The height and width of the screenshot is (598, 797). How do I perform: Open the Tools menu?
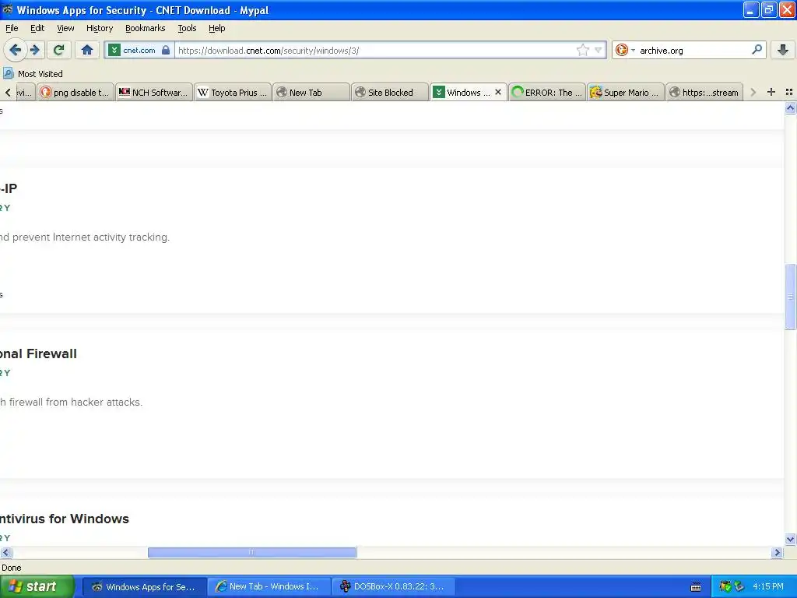click(187, 28)
